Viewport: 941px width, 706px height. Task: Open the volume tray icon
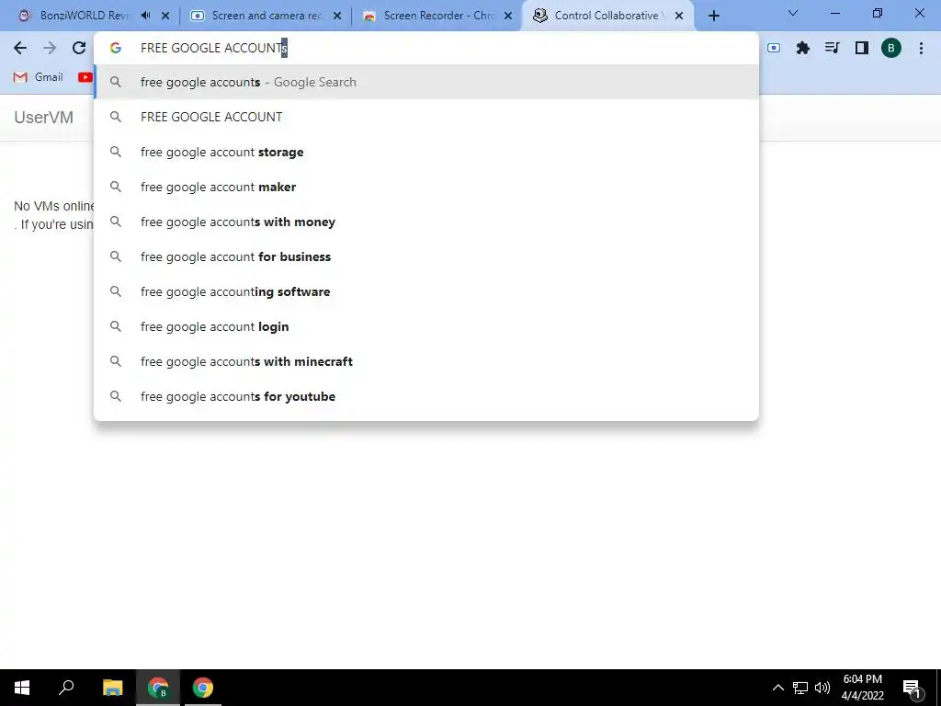[x=822, y=688]
